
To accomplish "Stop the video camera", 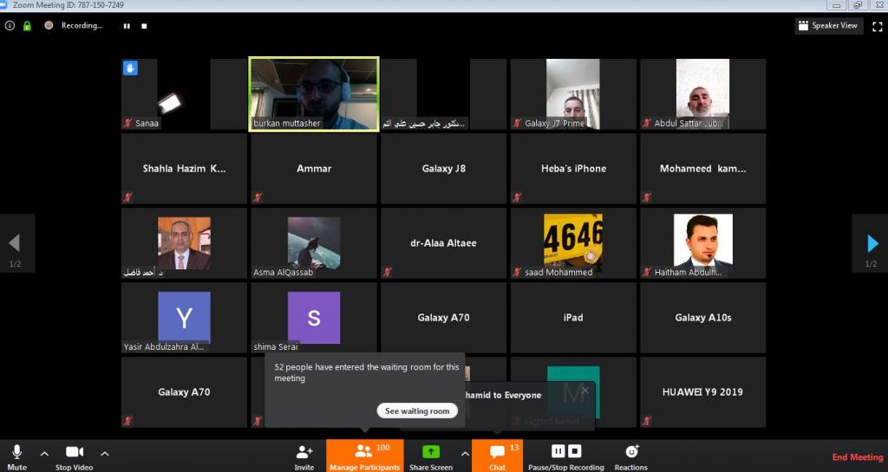I will tap(75, 455).
